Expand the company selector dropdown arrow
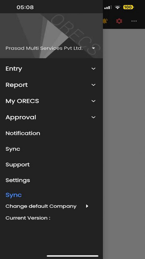Viewport: 145px width, 259px height. pyautogui.click(x=94, y=48)
